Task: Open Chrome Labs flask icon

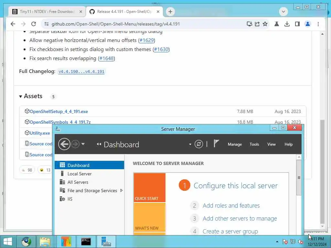Action: point(277,24)
